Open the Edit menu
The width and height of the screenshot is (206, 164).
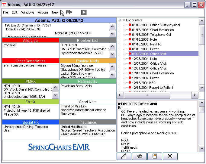pyautogui.click(x=14, y=12)
